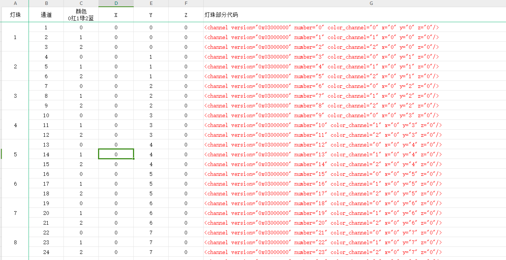Click Z cell in channel 7 row
The height and width of the screenshot is (260, 506).
coord(186,86)
